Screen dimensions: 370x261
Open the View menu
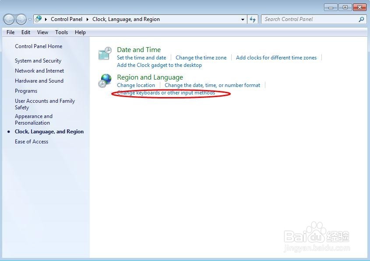[x=43, y=32]
